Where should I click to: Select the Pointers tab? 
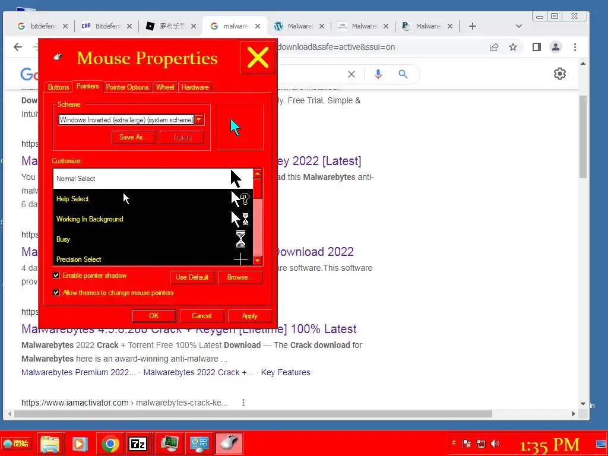point(87,86)
